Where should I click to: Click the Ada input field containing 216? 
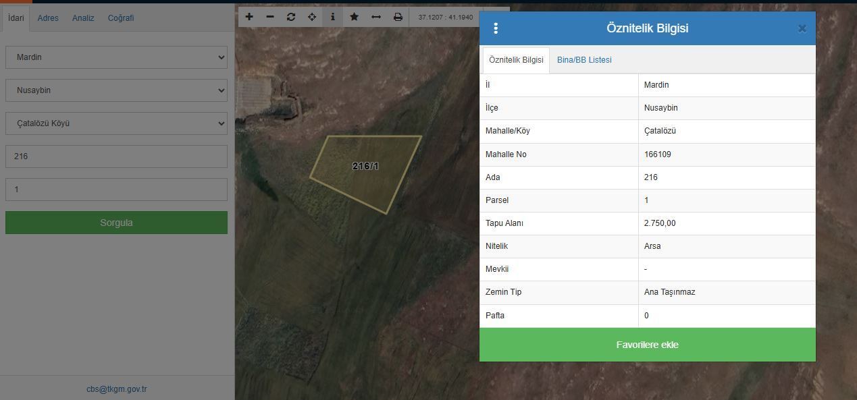[x=116, y=156]
